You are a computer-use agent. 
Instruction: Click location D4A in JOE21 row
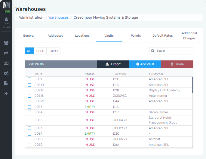116,101
